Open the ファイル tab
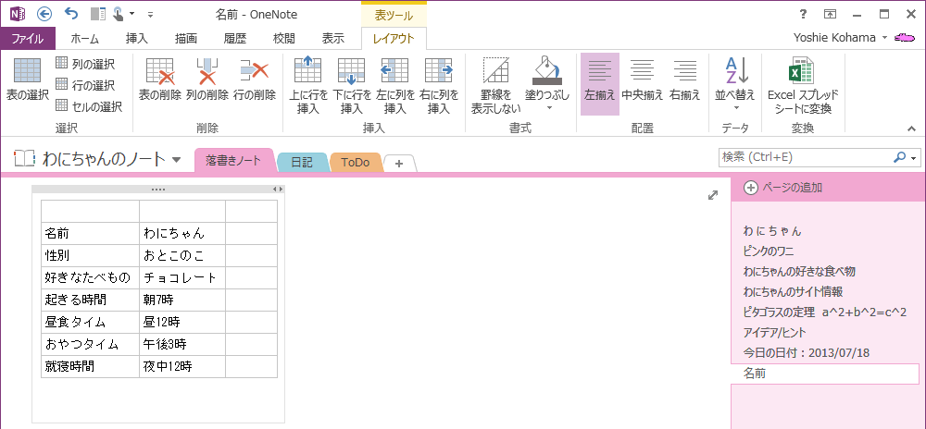926x429 pixels. pos(28,39)
